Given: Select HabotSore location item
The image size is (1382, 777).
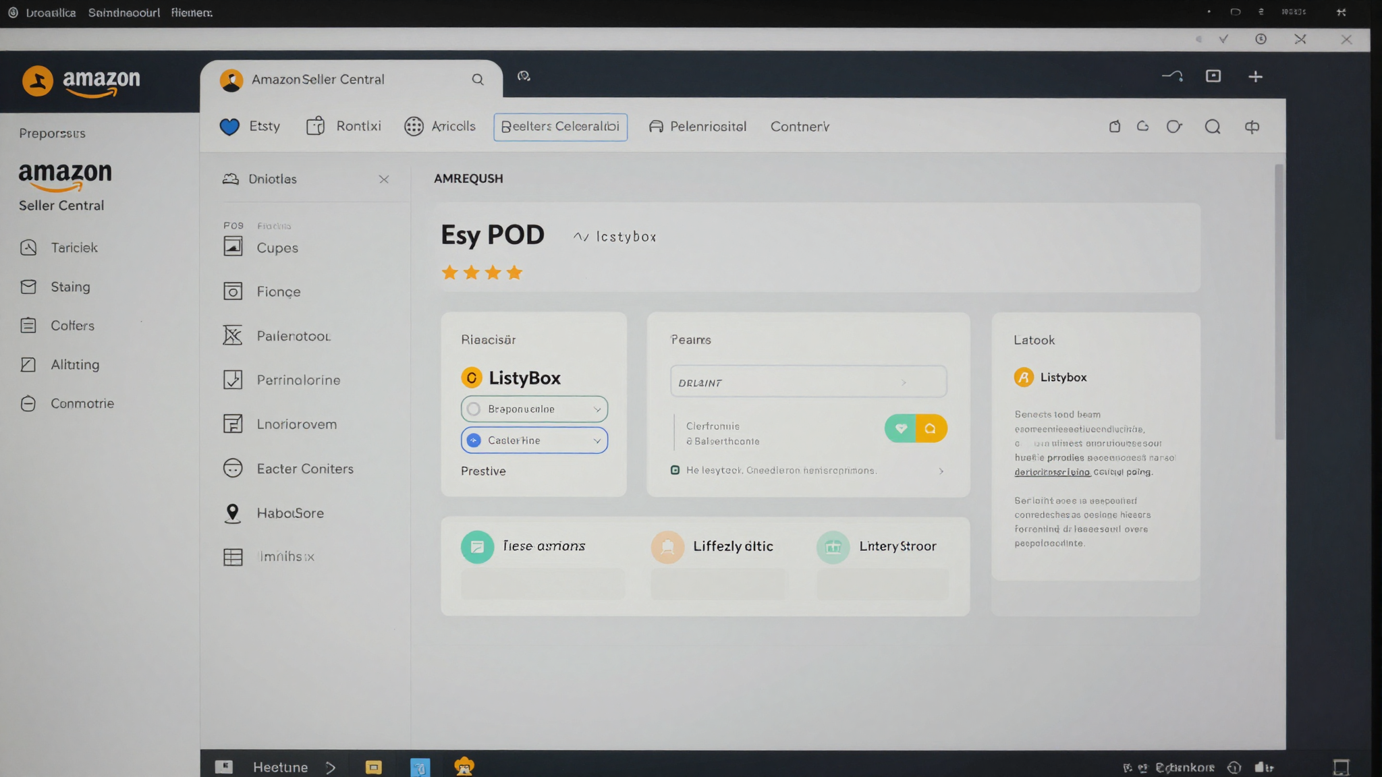Looking at the screenshot, I should 273,513.
